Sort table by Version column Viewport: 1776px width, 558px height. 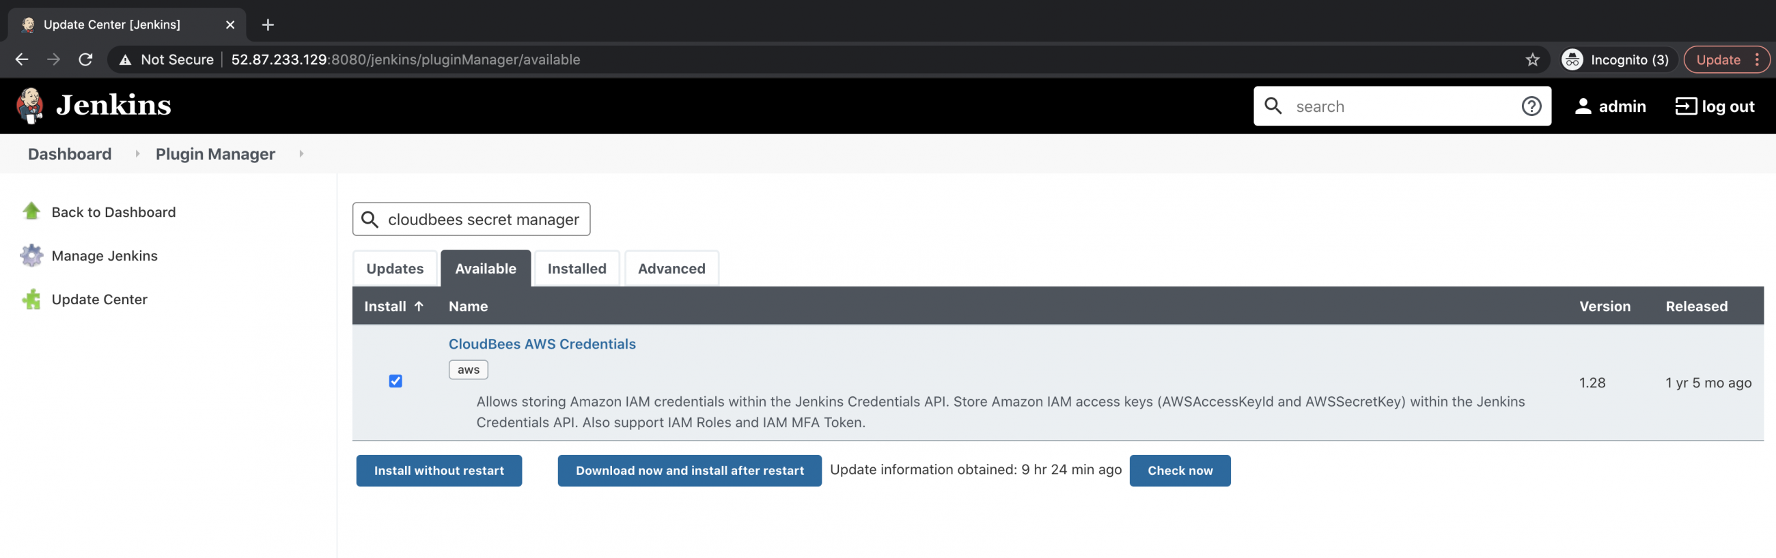pos(1605,306)
